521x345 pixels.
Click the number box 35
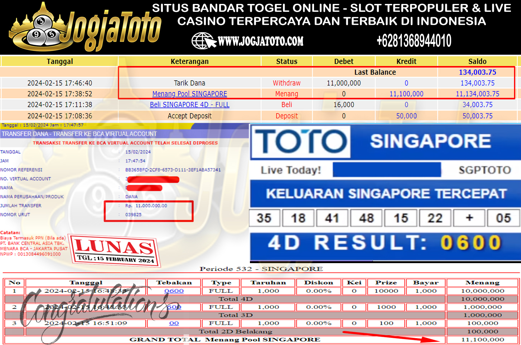(264, 218)
